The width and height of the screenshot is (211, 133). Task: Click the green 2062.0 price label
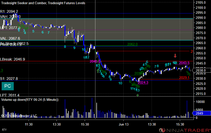click(x=132, y=44)
